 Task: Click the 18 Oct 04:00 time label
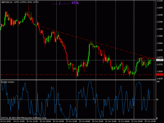(45, 121)
